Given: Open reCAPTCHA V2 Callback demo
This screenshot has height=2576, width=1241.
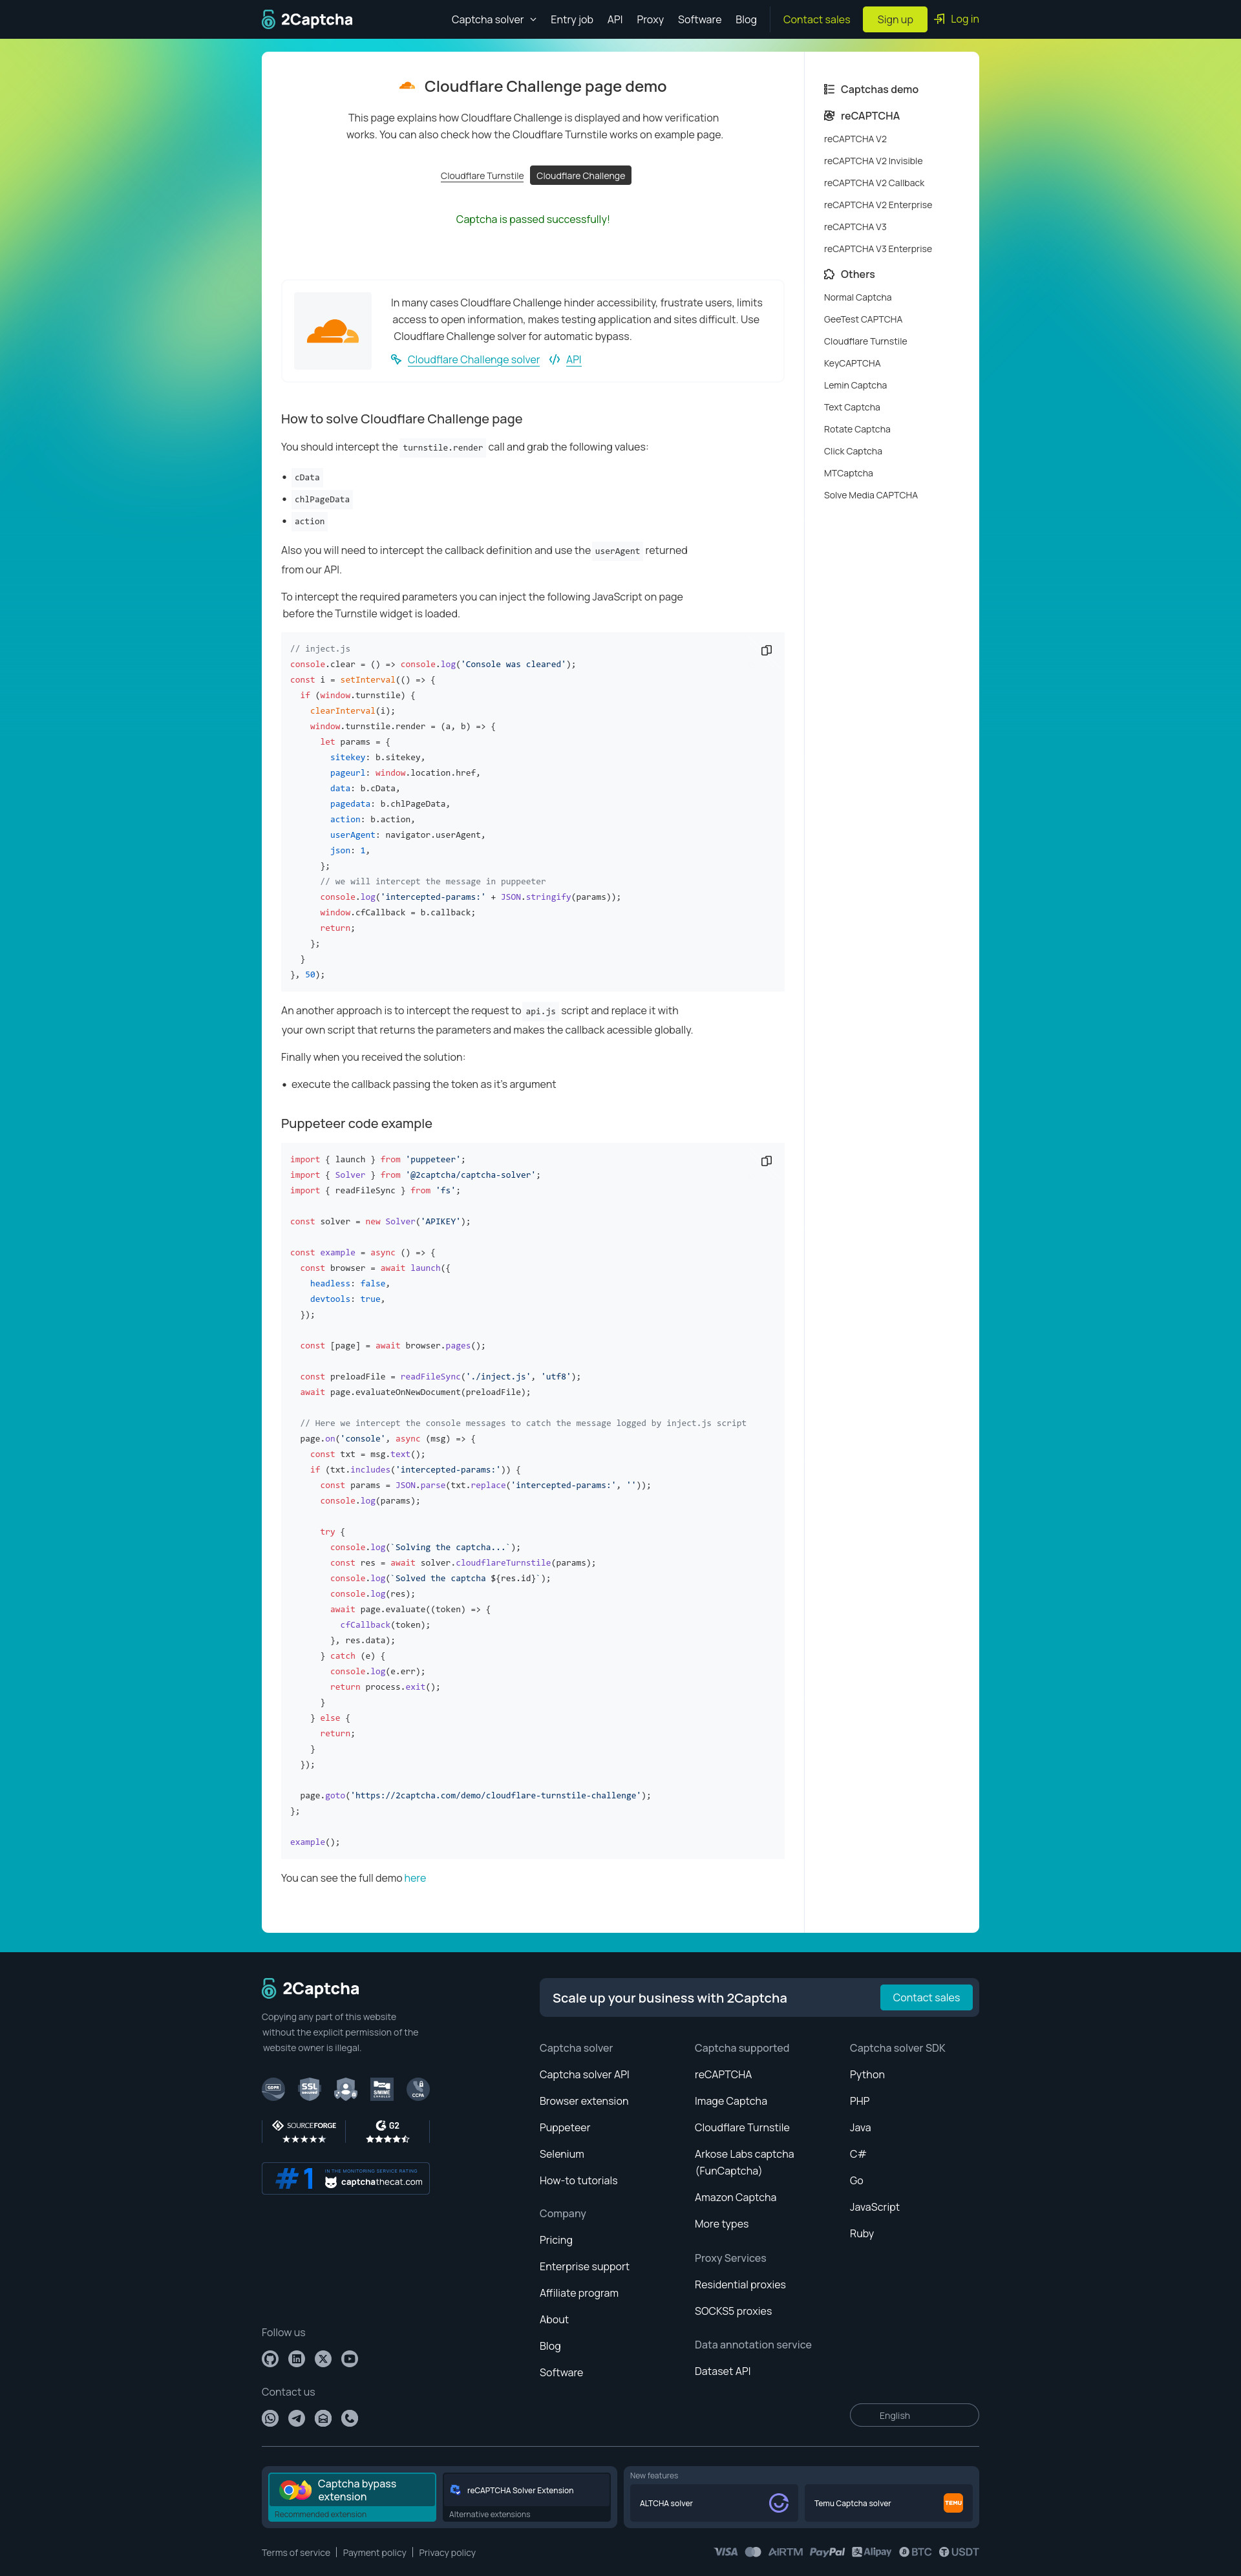Looking at the screenshot, I should [x=874, y=183].
